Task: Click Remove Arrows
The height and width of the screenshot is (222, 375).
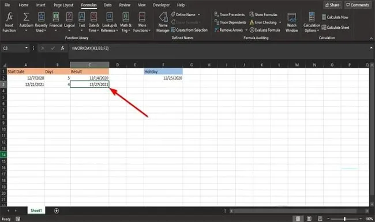Action: click(x=228, y=30)
